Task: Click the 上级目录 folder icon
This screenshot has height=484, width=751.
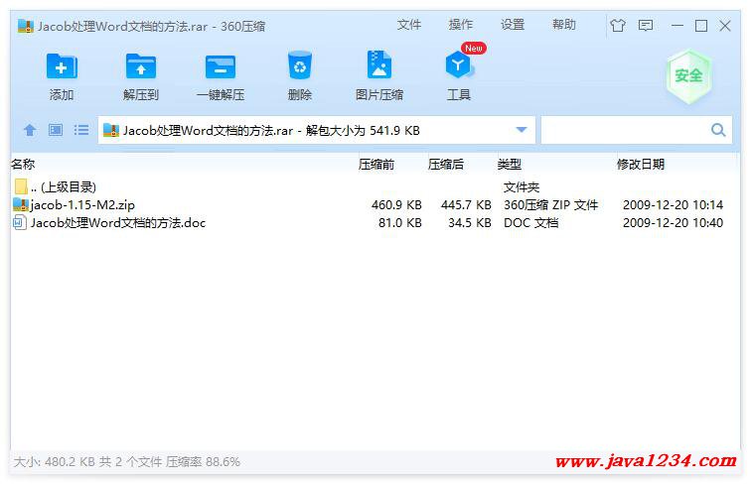Action: point(21,186)
